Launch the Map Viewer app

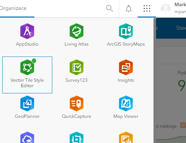coord(126,107)
